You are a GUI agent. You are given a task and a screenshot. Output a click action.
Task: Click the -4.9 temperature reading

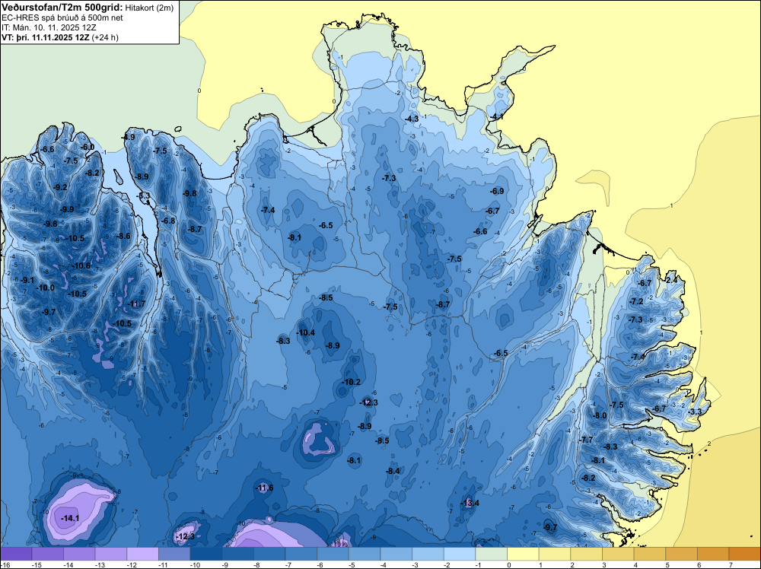(129, 137)
